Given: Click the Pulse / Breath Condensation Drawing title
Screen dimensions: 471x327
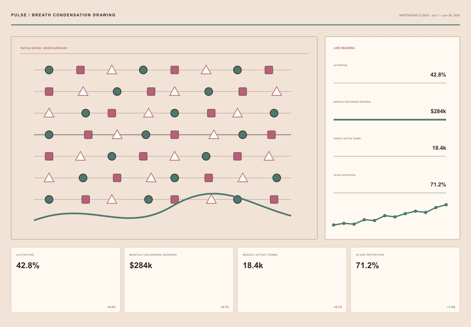Looking at the screenshot, I should pyautogui.click(x=63, y=15).
